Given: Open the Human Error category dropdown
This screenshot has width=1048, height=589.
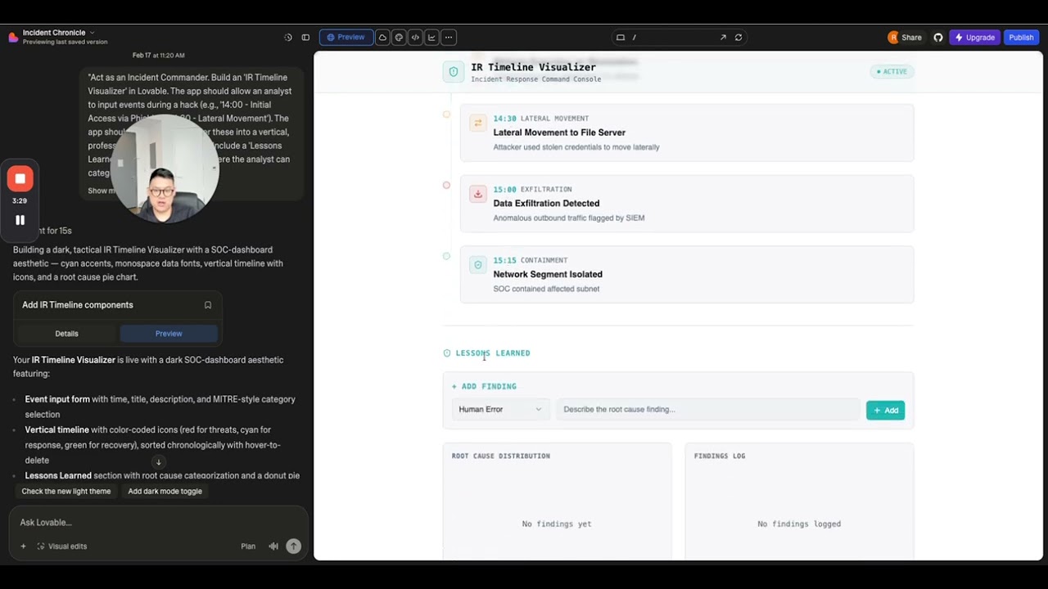Looking at the screenshot, I should click(x=499, y=409).
